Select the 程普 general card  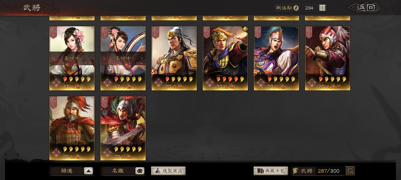(72, 128)
